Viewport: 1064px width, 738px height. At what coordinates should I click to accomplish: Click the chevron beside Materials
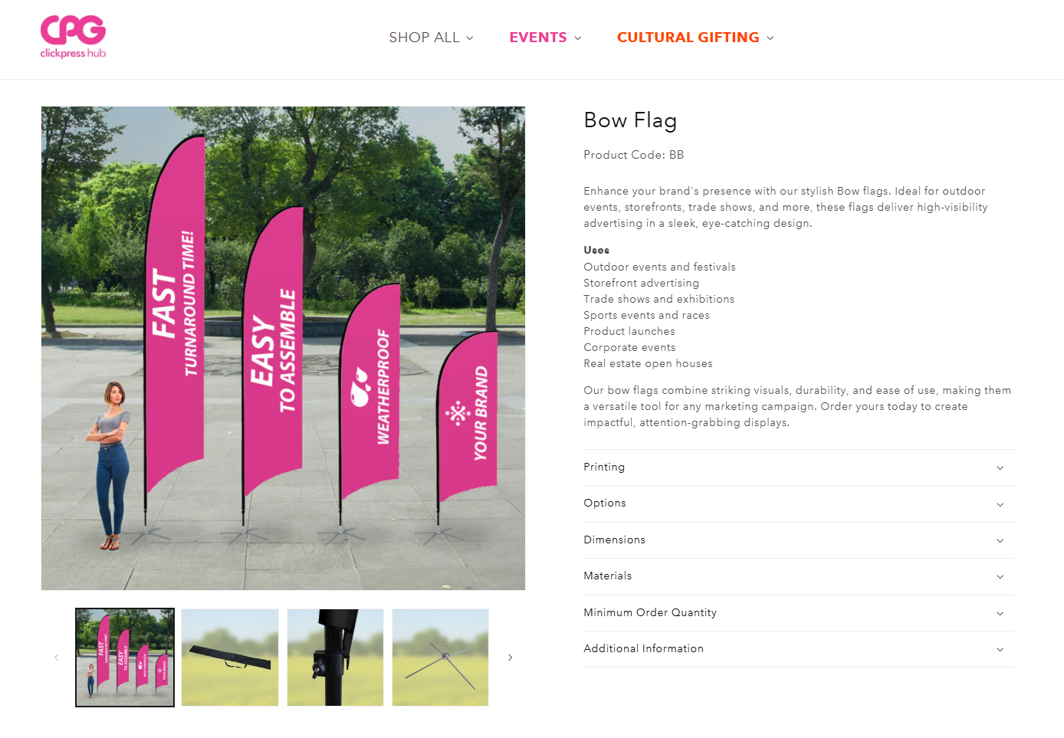click(1000, 577)
